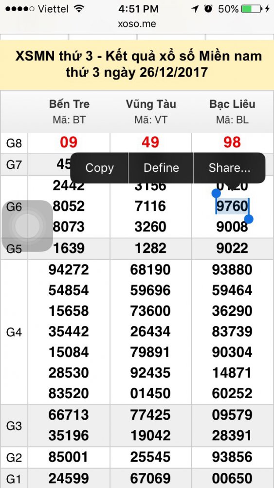Tap the 4:51 PM clock in status bar
Image resolution: width=274 pixels, height=488 pixels.
138,9
